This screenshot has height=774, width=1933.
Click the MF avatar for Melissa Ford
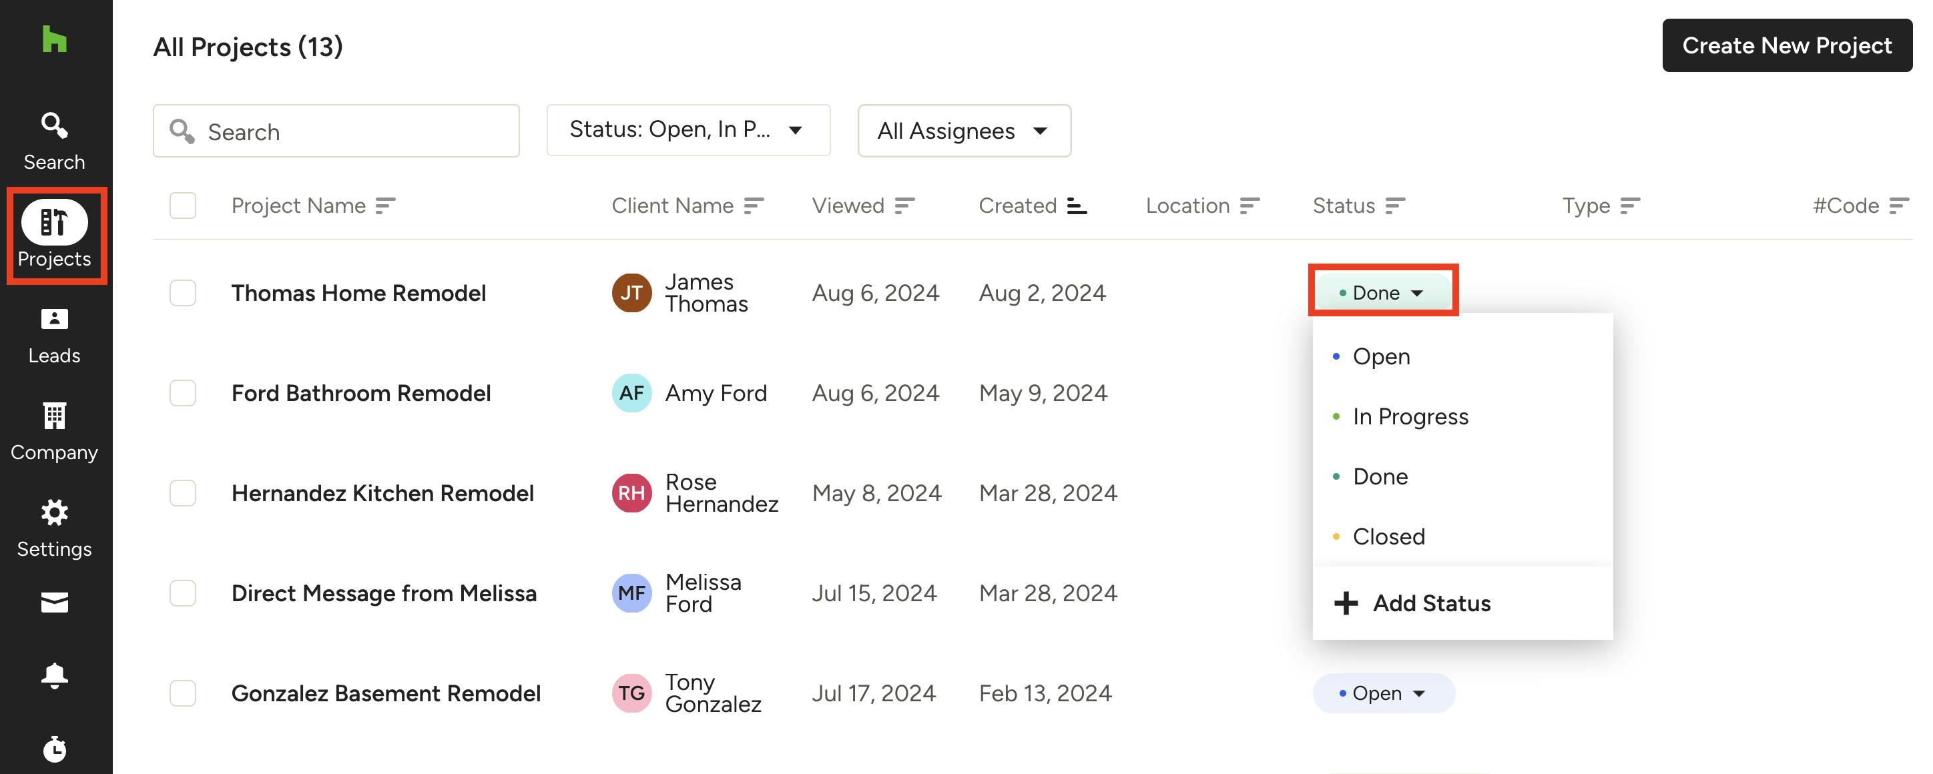point(632,593)
